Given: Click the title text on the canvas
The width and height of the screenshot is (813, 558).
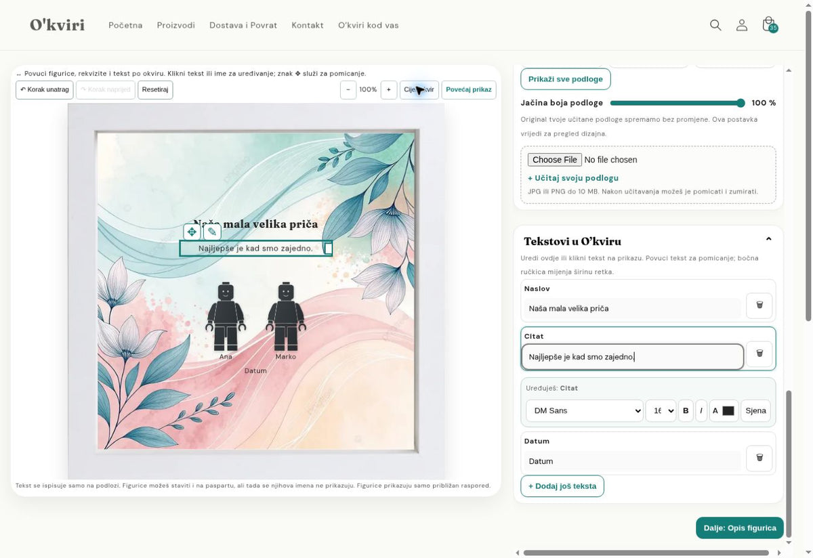Looking at the screenshot, I should click(x=255, y=224).
